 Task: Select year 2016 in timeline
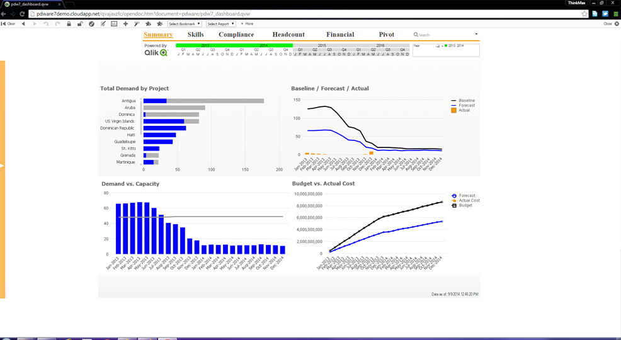tap(380, 45)
